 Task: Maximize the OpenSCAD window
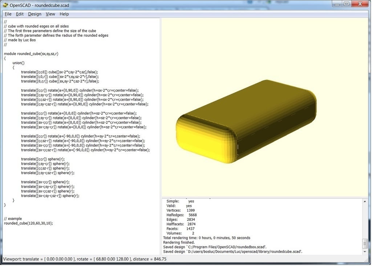tap(346, 4)
